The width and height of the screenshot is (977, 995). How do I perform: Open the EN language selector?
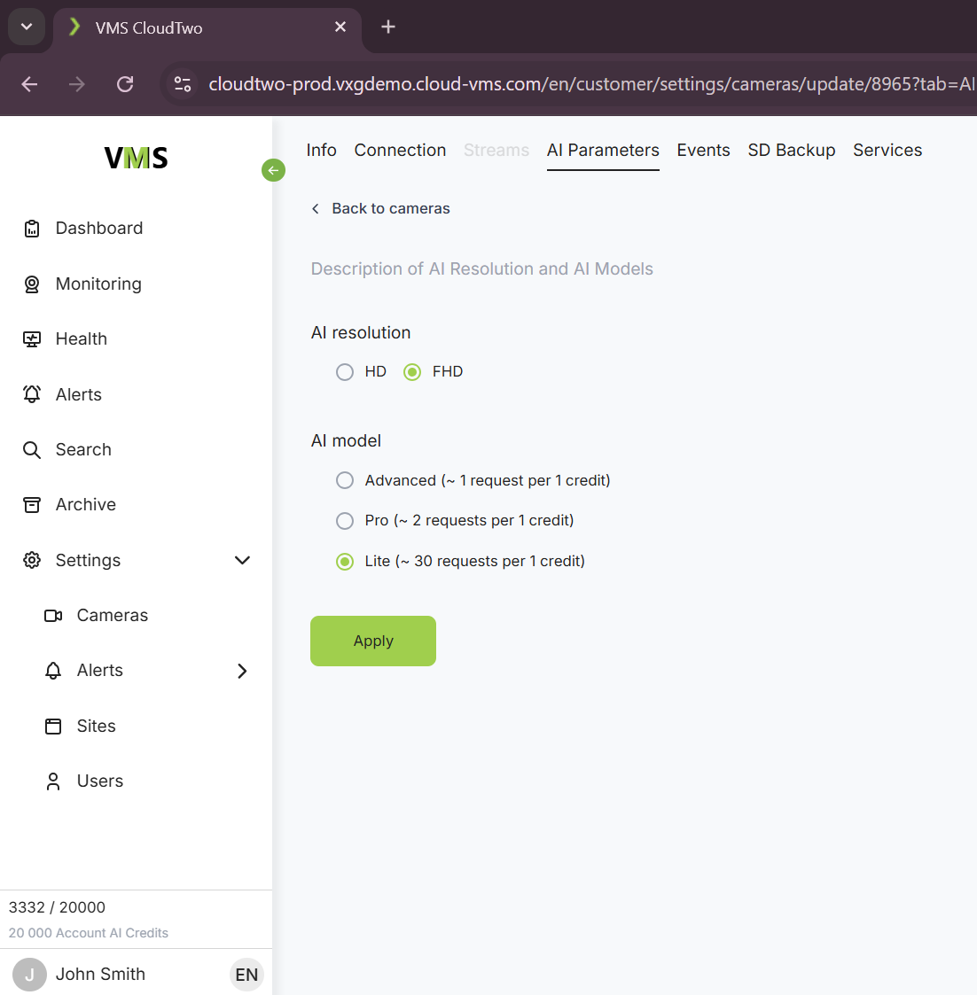(246, 975)
